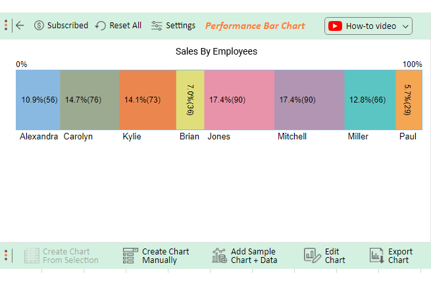The height and width of the screenshot is (286, 431).
Task: Click the Edit Chart pencil icon
Action: pos(312,256)
